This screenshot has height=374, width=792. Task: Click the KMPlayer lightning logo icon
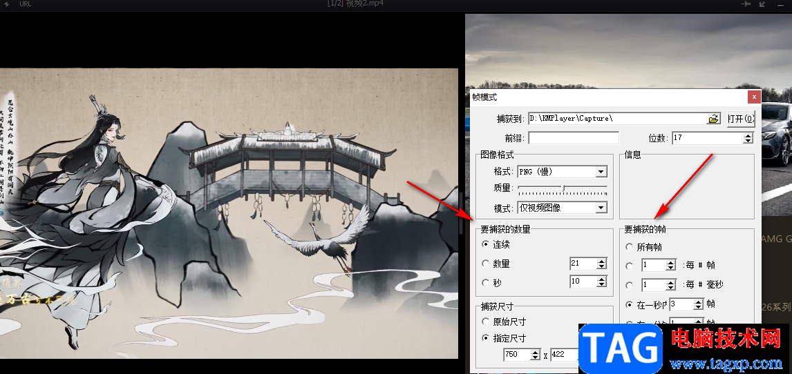pos(7,4)
